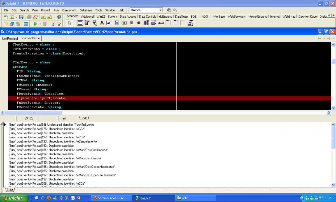Switch to the Additional palette tab
Screen dimensions: 336x202
click(x=87, y=17)
